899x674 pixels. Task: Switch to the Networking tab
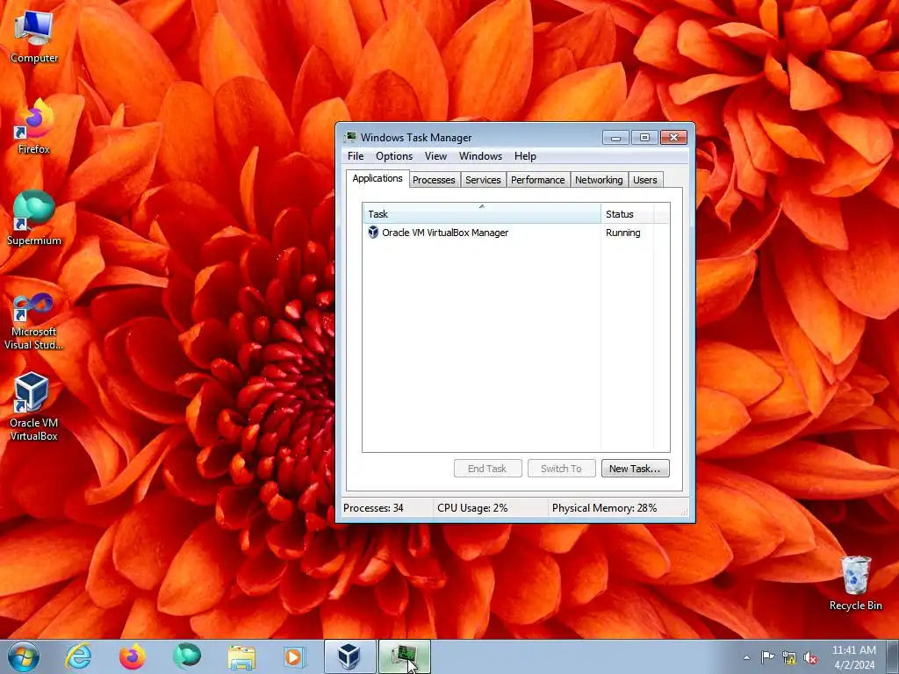[599, 180]
